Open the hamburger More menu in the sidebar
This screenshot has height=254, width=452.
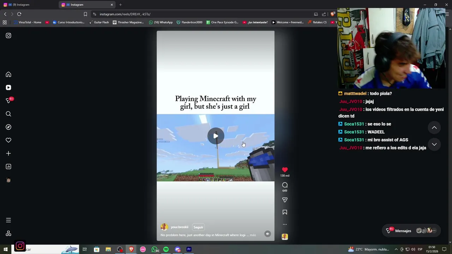(x=8, y=220)
